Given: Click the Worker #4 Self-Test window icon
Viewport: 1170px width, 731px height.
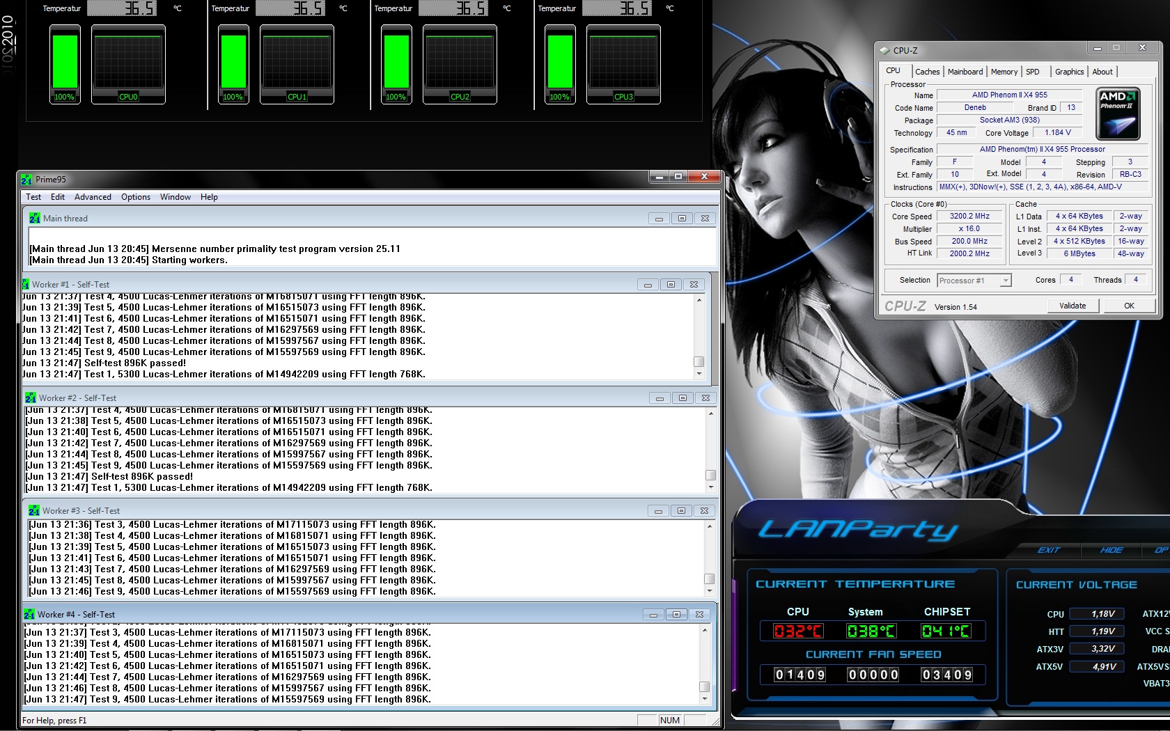Looking at the screenshot, I should (29, 614).
